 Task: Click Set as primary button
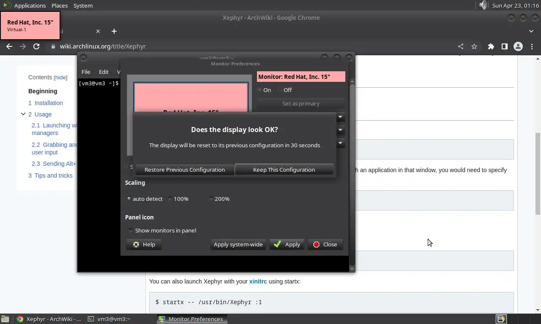301,103
